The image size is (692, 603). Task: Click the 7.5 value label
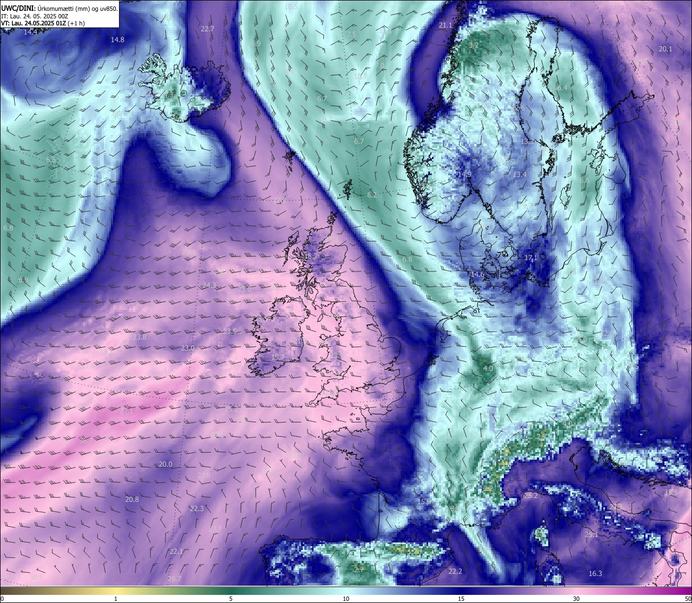[x=351, y=34]
